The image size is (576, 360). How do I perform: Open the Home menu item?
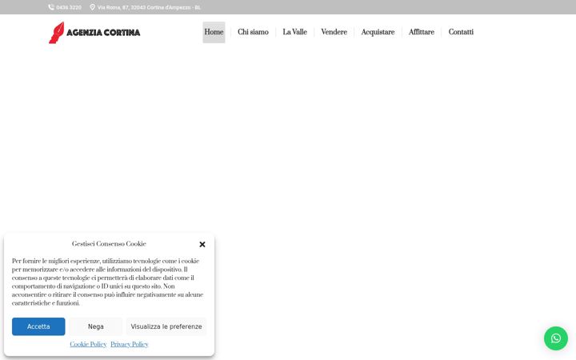tap(214, 32)
